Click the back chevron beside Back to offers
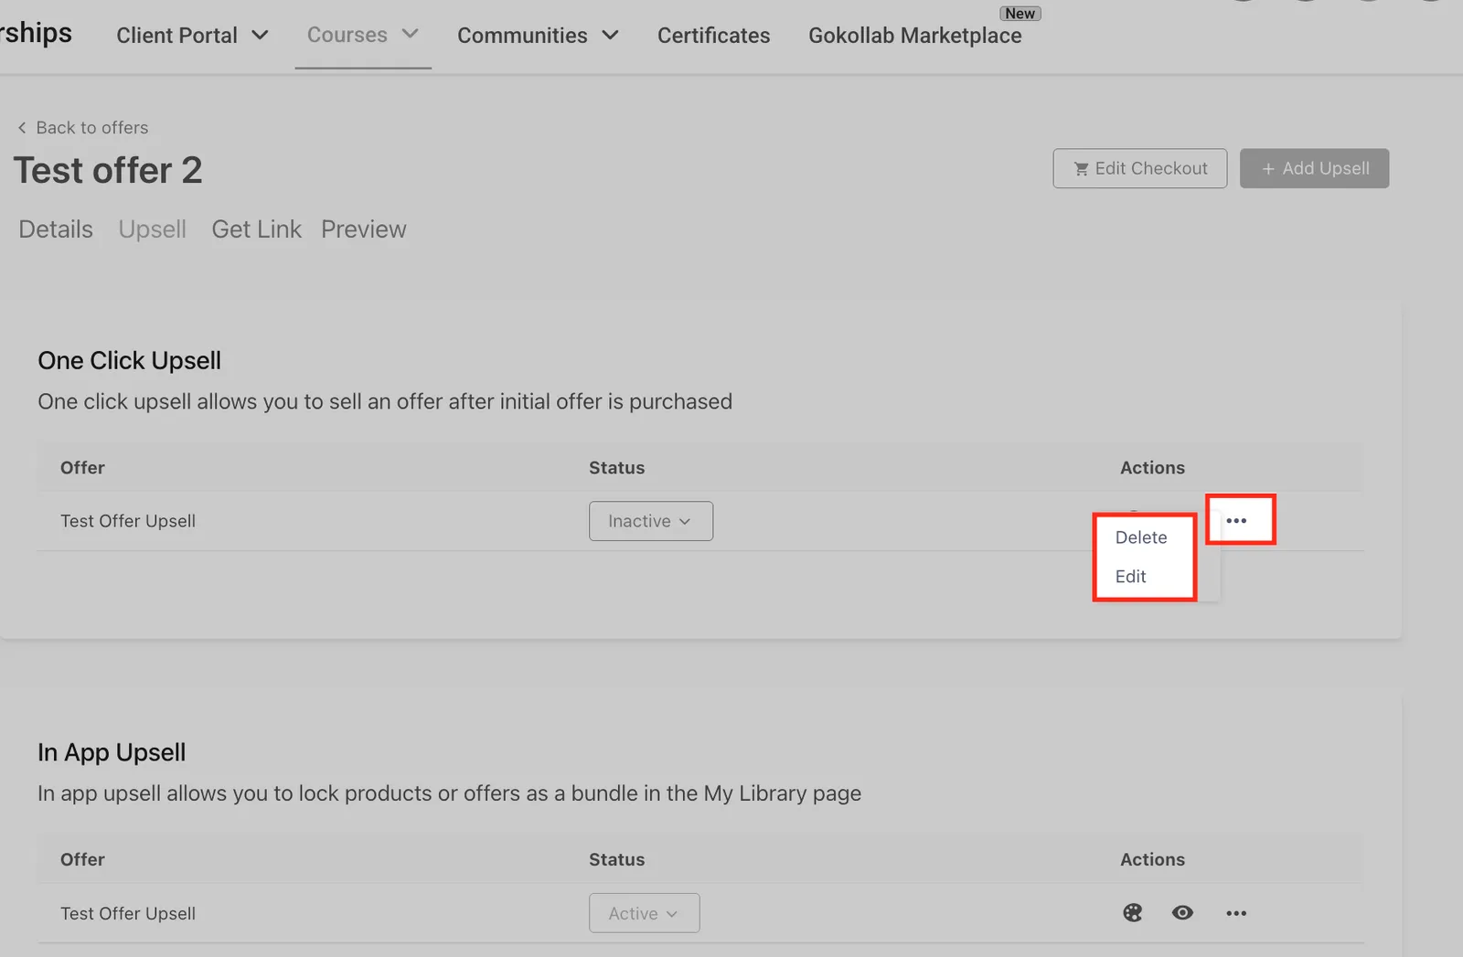Screen dimensions: 1463x957 coord(22,128)
